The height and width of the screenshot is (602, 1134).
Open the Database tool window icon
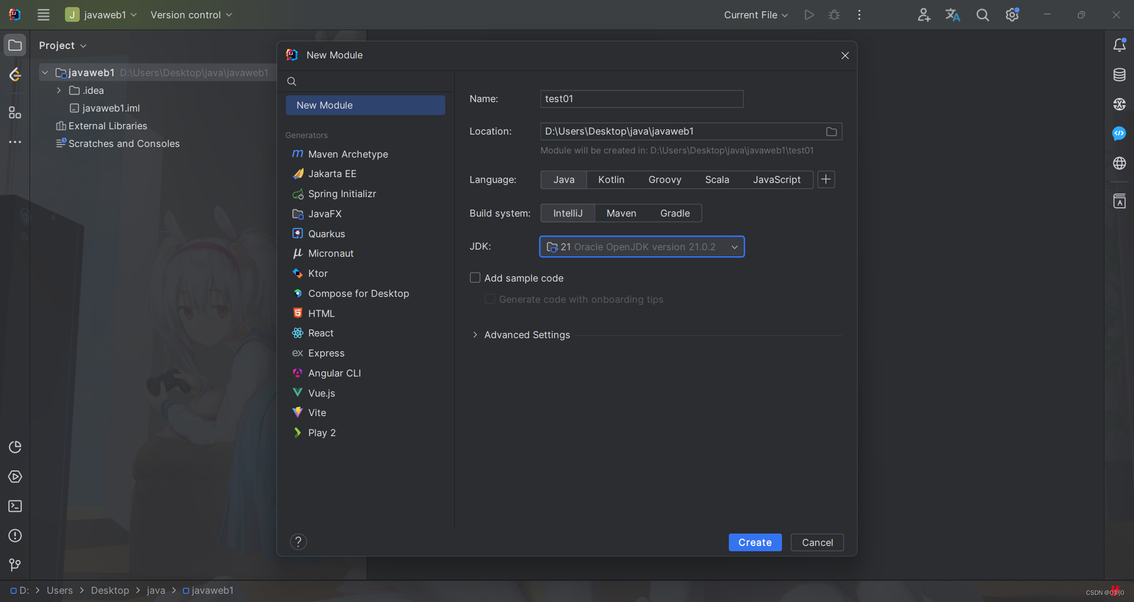pyautogui.click(x=1119, y=75)
